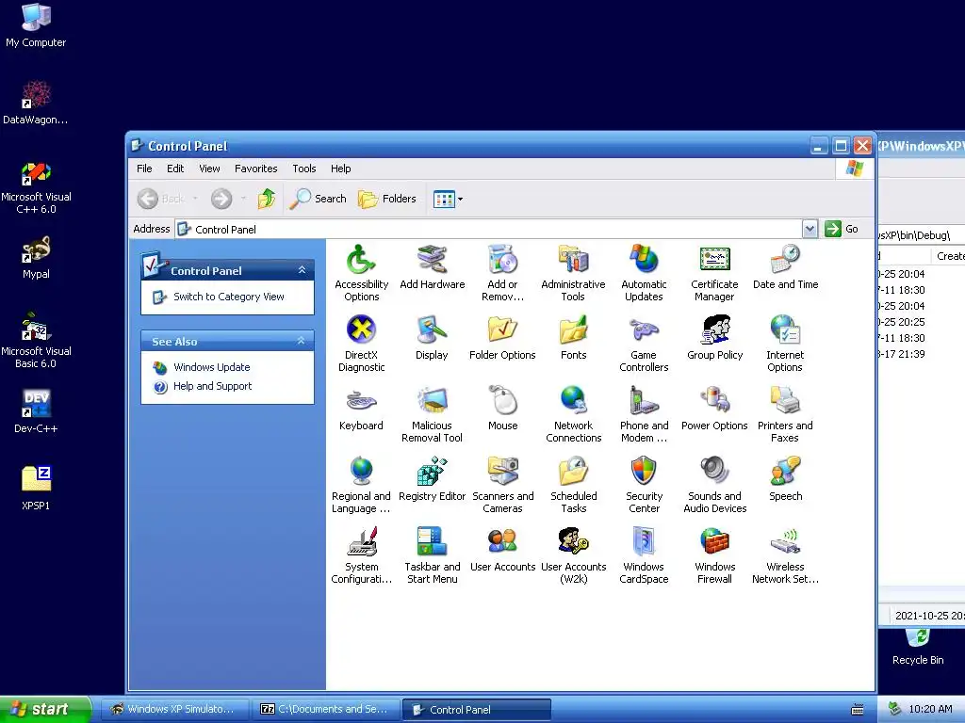Select the XPSP1 desktop archive
This screenshot has height=723, width=965.
[36, 489]
